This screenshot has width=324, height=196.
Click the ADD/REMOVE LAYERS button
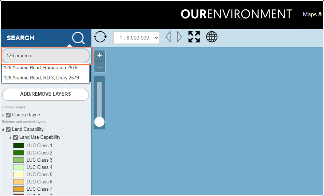[x=45, y=94]
